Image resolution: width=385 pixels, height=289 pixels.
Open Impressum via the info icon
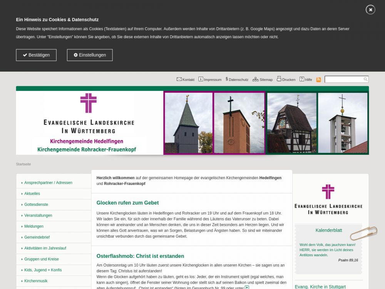click(201, 79)
